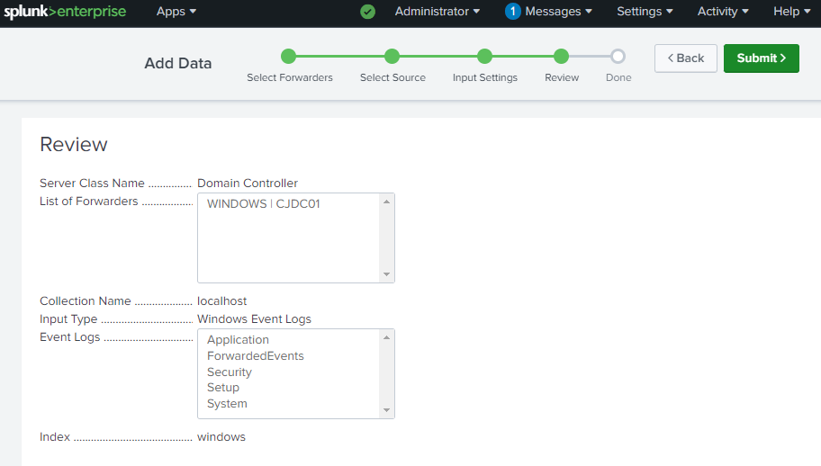Click the Review step circle
This screenshot has height=466, width=821.
[x=562, y=57]
